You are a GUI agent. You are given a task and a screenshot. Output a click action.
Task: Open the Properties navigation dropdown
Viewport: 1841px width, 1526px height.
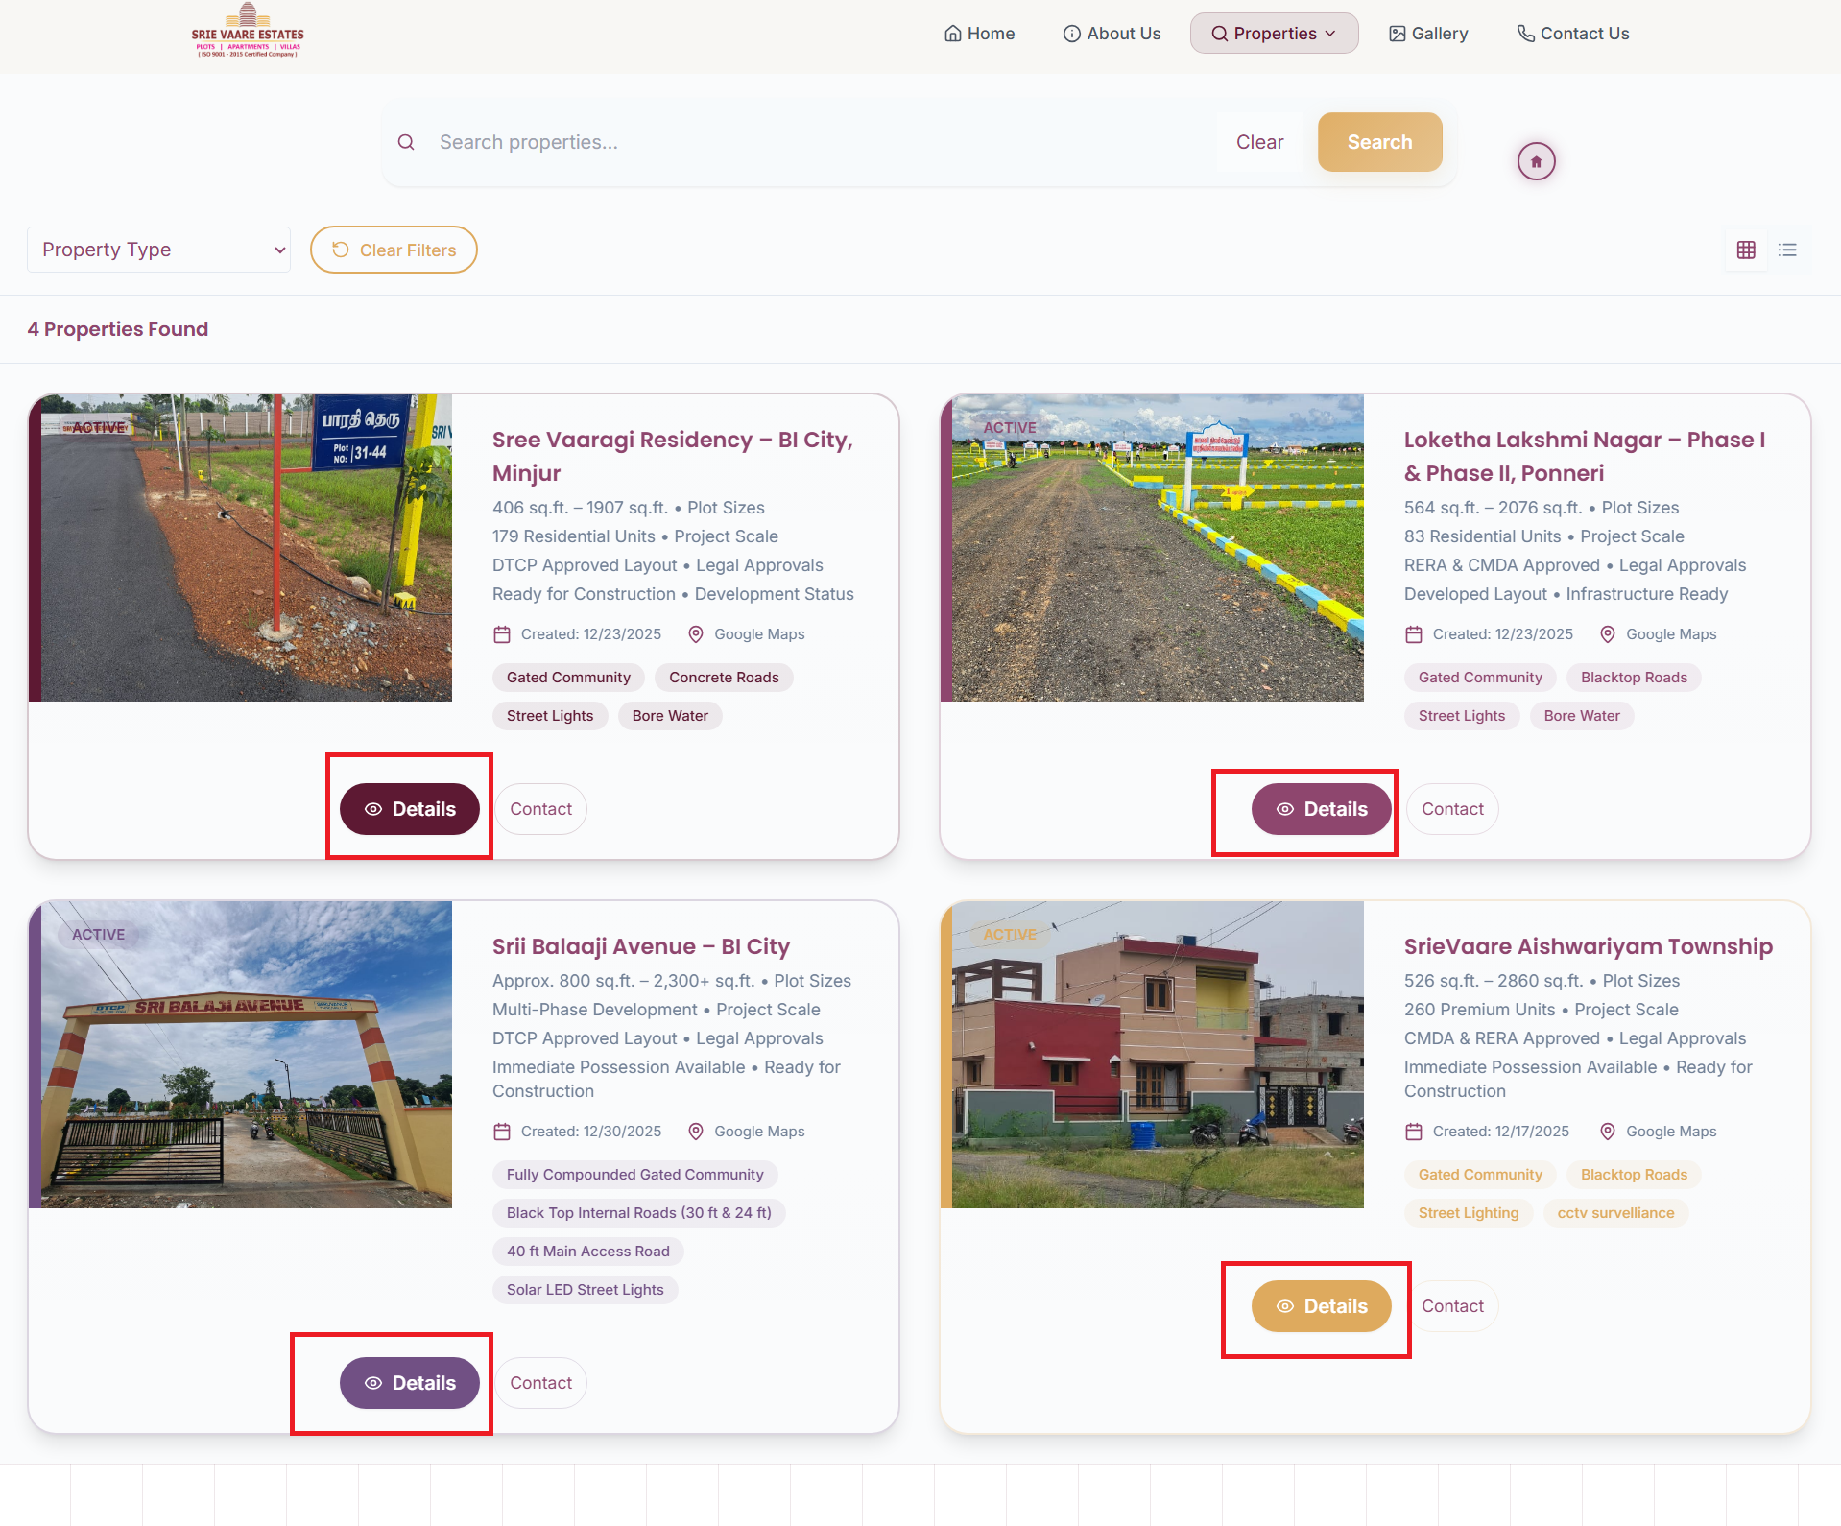coord(1274,34)
